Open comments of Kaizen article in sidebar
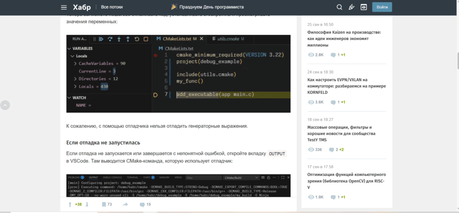The image size is (459, 213). [338, 55]
